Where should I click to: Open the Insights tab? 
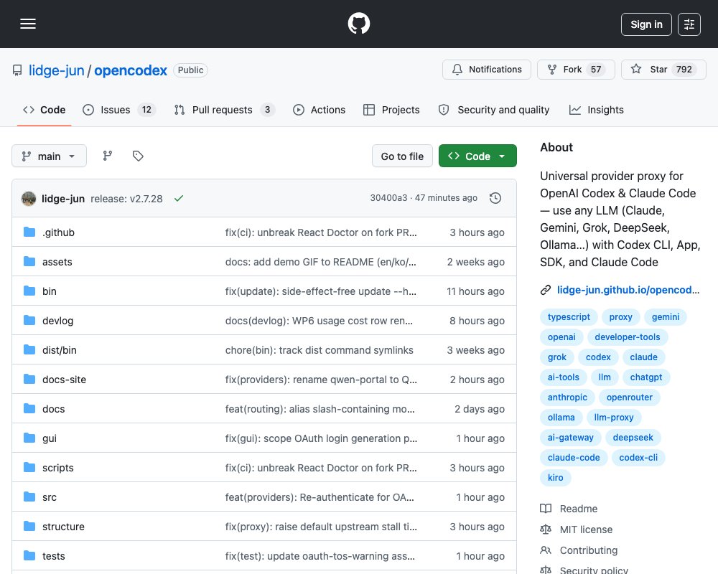(x=596, y=110)
